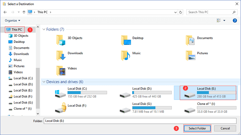Select Desktop in the sidebar
The image size is (241, 135).
(17, 42)
